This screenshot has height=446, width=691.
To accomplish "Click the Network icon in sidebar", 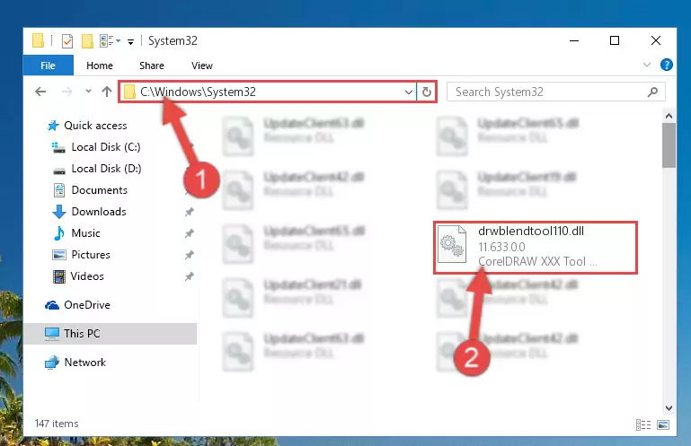I will coord(51,363).
